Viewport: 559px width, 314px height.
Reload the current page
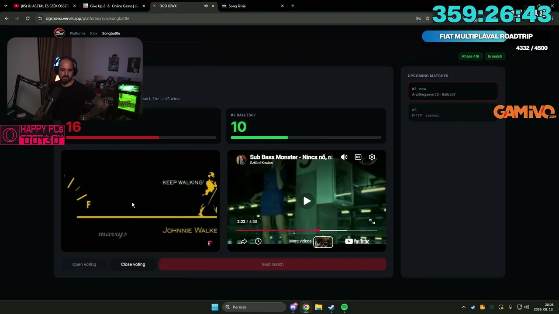[28, 18]
